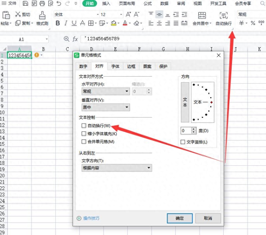This screenshot has height=235, width=266.
Task: Click the Save icon in quick access toolbar
Action: pos(25,3)
